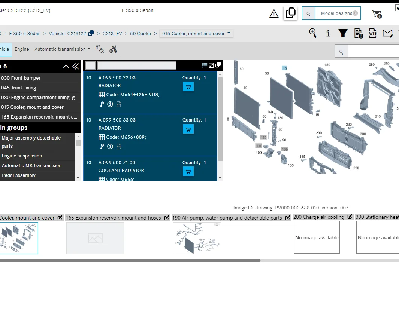
Task: Edit the '190 Air pump, water pump' label icon
Action: 288,218
